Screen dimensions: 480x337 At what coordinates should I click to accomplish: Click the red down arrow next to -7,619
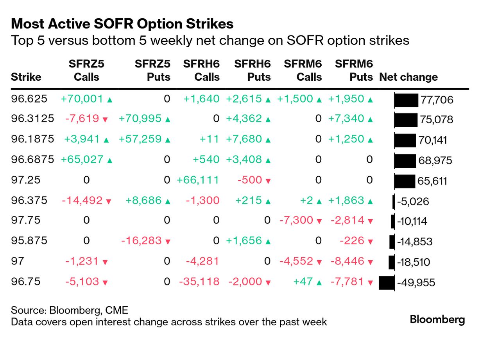point(105,120)
